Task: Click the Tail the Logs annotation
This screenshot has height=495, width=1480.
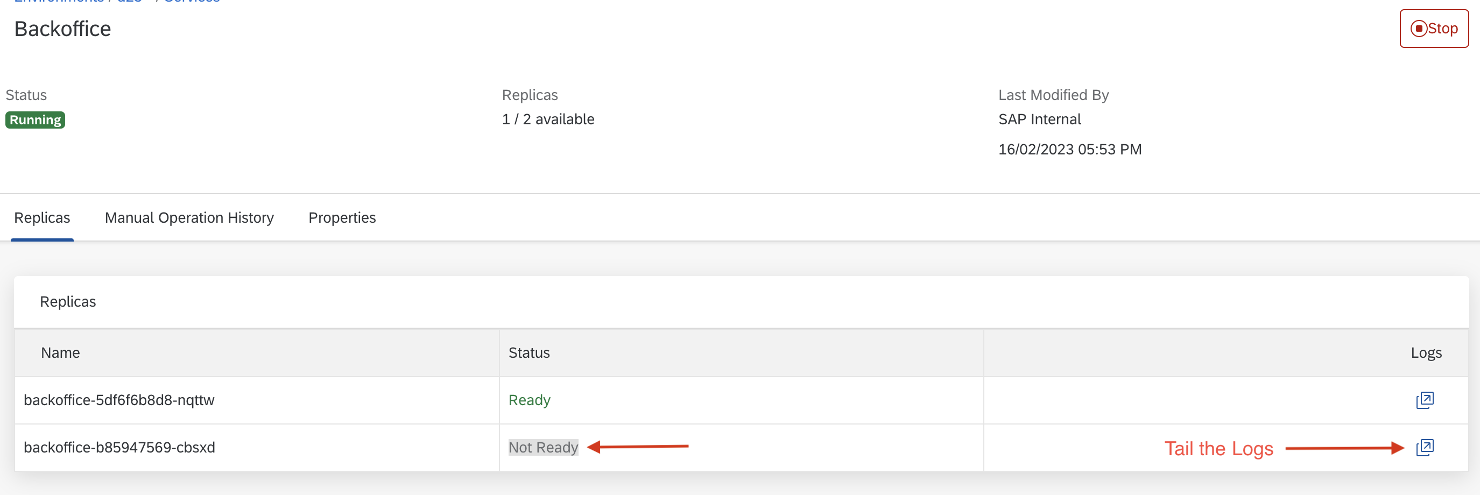Action: [1218, 449]
